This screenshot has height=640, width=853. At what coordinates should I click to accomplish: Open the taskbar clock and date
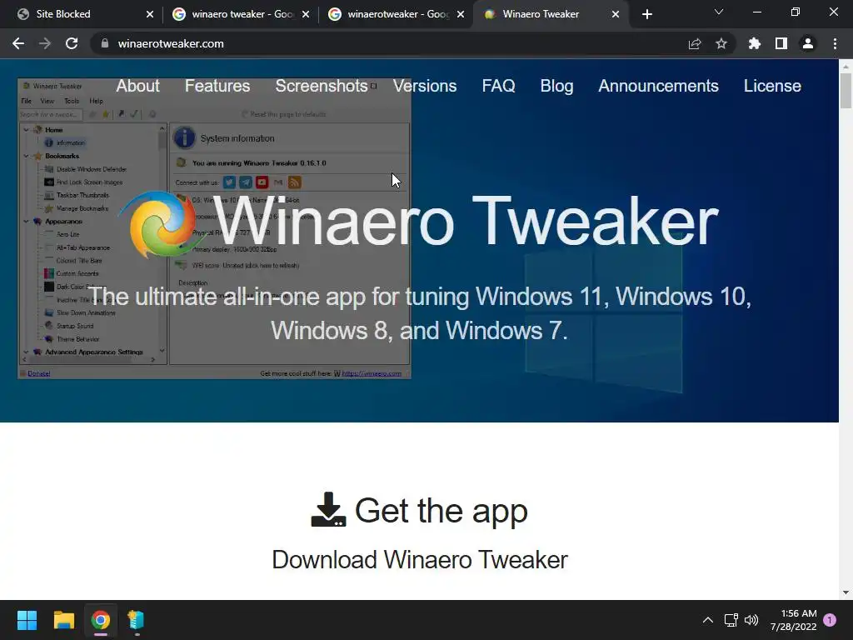pyautogui.click(x=793, y=620)
